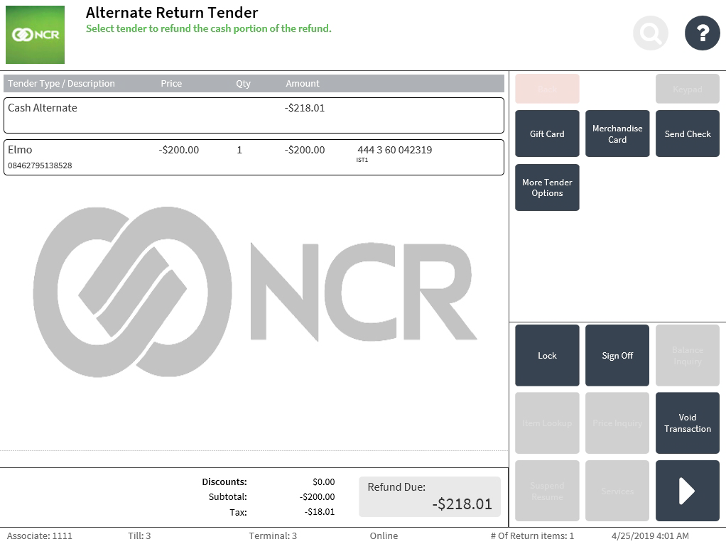
Task: Select the Elmo item row
Action: tap(254, 158)
